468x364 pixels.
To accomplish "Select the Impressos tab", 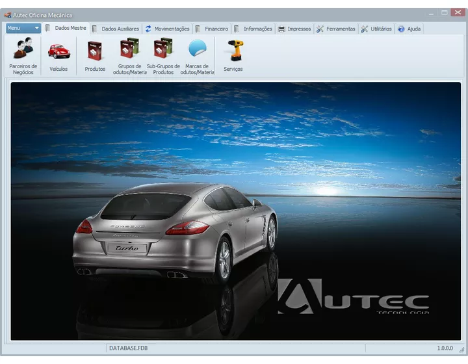I will (x=294, y=29).
